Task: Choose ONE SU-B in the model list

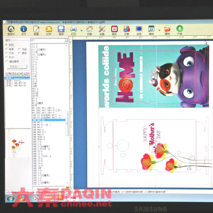Action: [x=37, y=166]
